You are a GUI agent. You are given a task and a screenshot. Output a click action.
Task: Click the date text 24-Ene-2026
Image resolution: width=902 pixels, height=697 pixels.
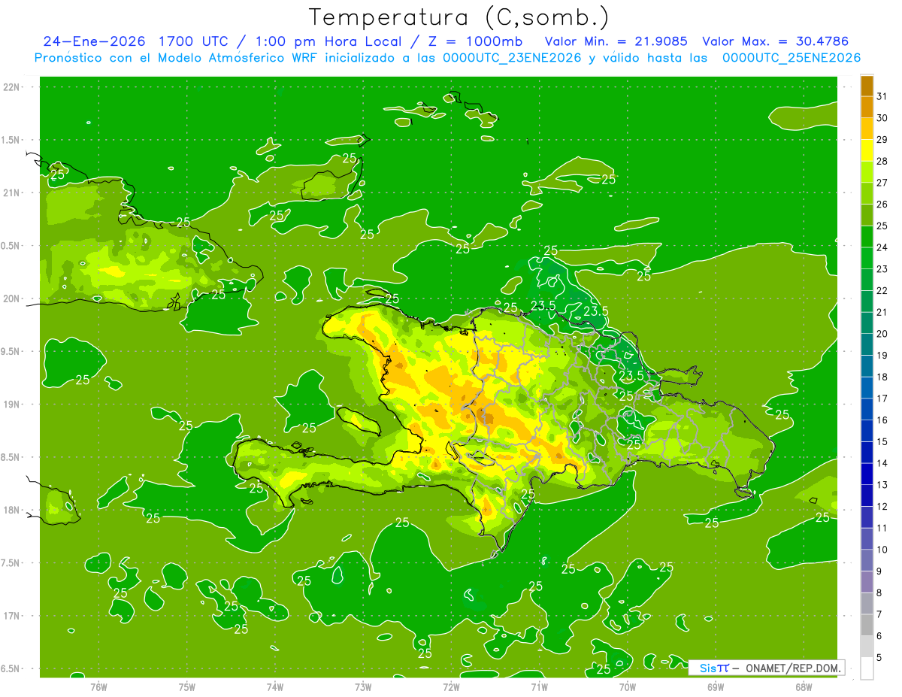pyautogui.click(x=95, y=41)
